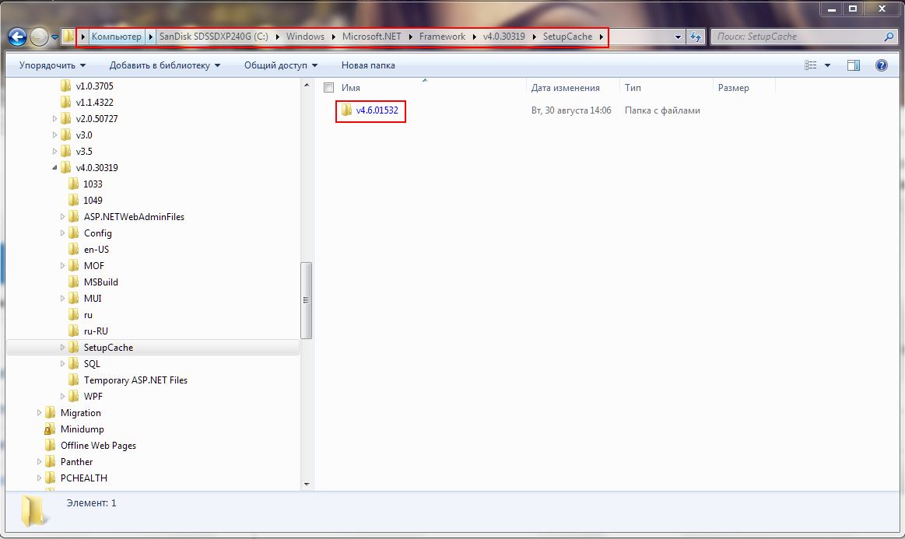
Task: Select v1.1.4322 folder in tree
Action: (x=95, y=102)
